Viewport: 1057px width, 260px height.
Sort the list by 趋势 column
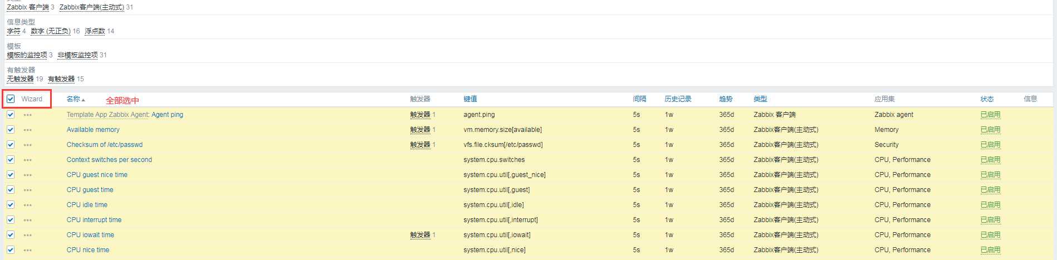726,99
